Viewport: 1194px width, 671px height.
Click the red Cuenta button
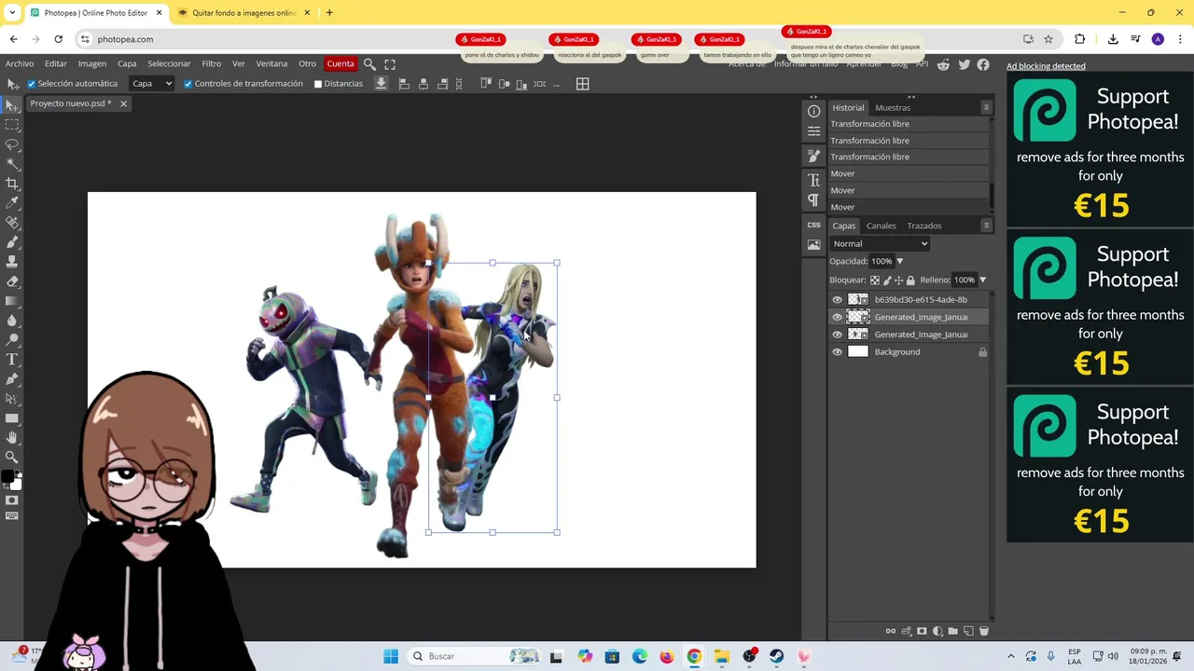(x=340, y=64)
